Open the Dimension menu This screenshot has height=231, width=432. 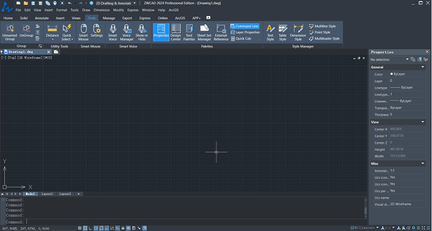[x=101, y=10]
